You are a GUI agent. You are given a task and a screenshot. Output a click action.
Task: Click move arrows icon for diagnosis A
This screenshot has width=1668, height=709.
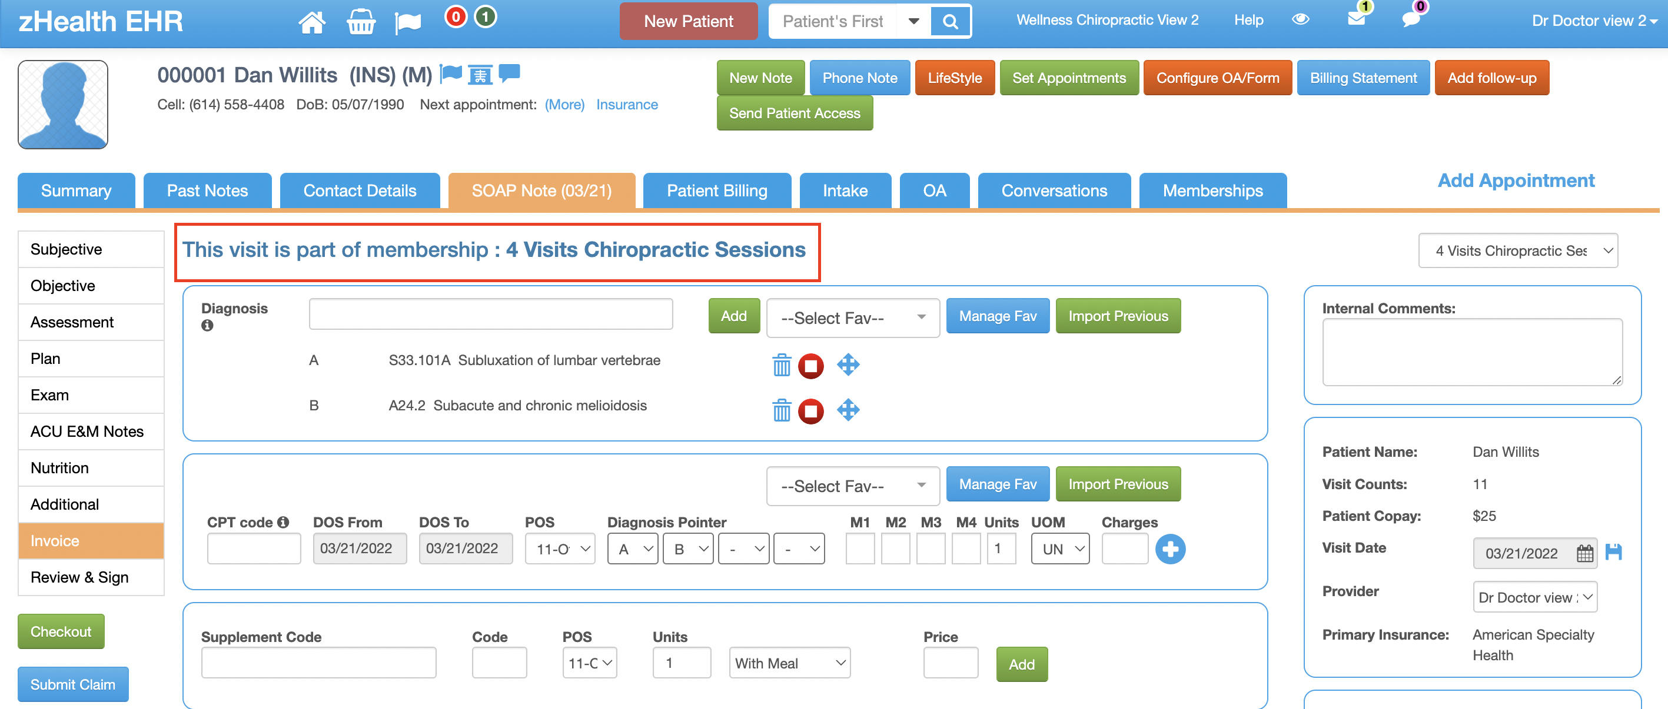tap(848, 365)
